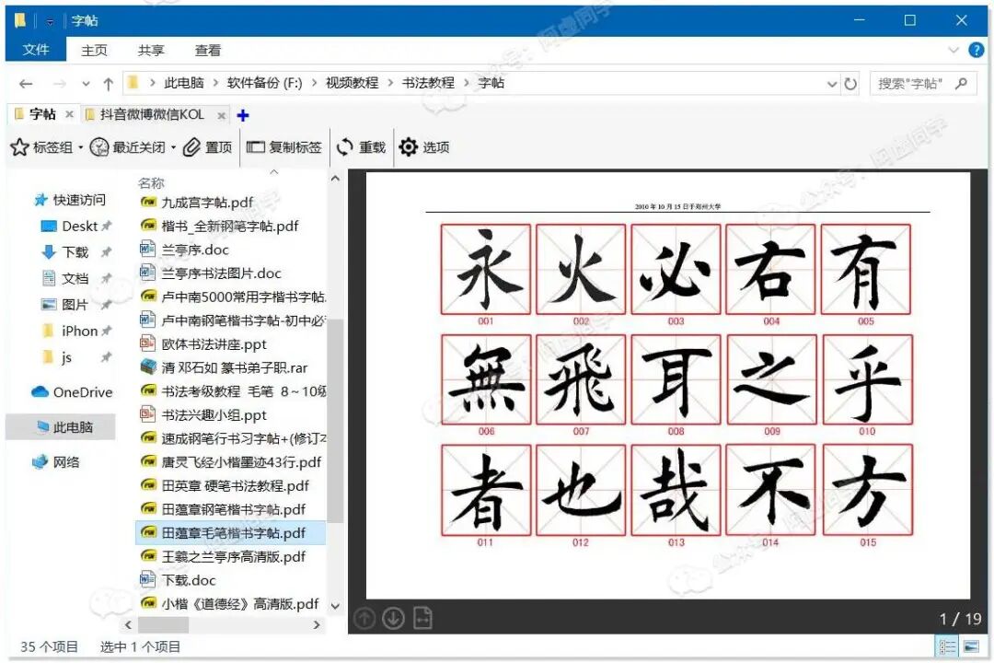Go to previous page in preview
The width and height of the screenshot is (994, 663).
364,618
